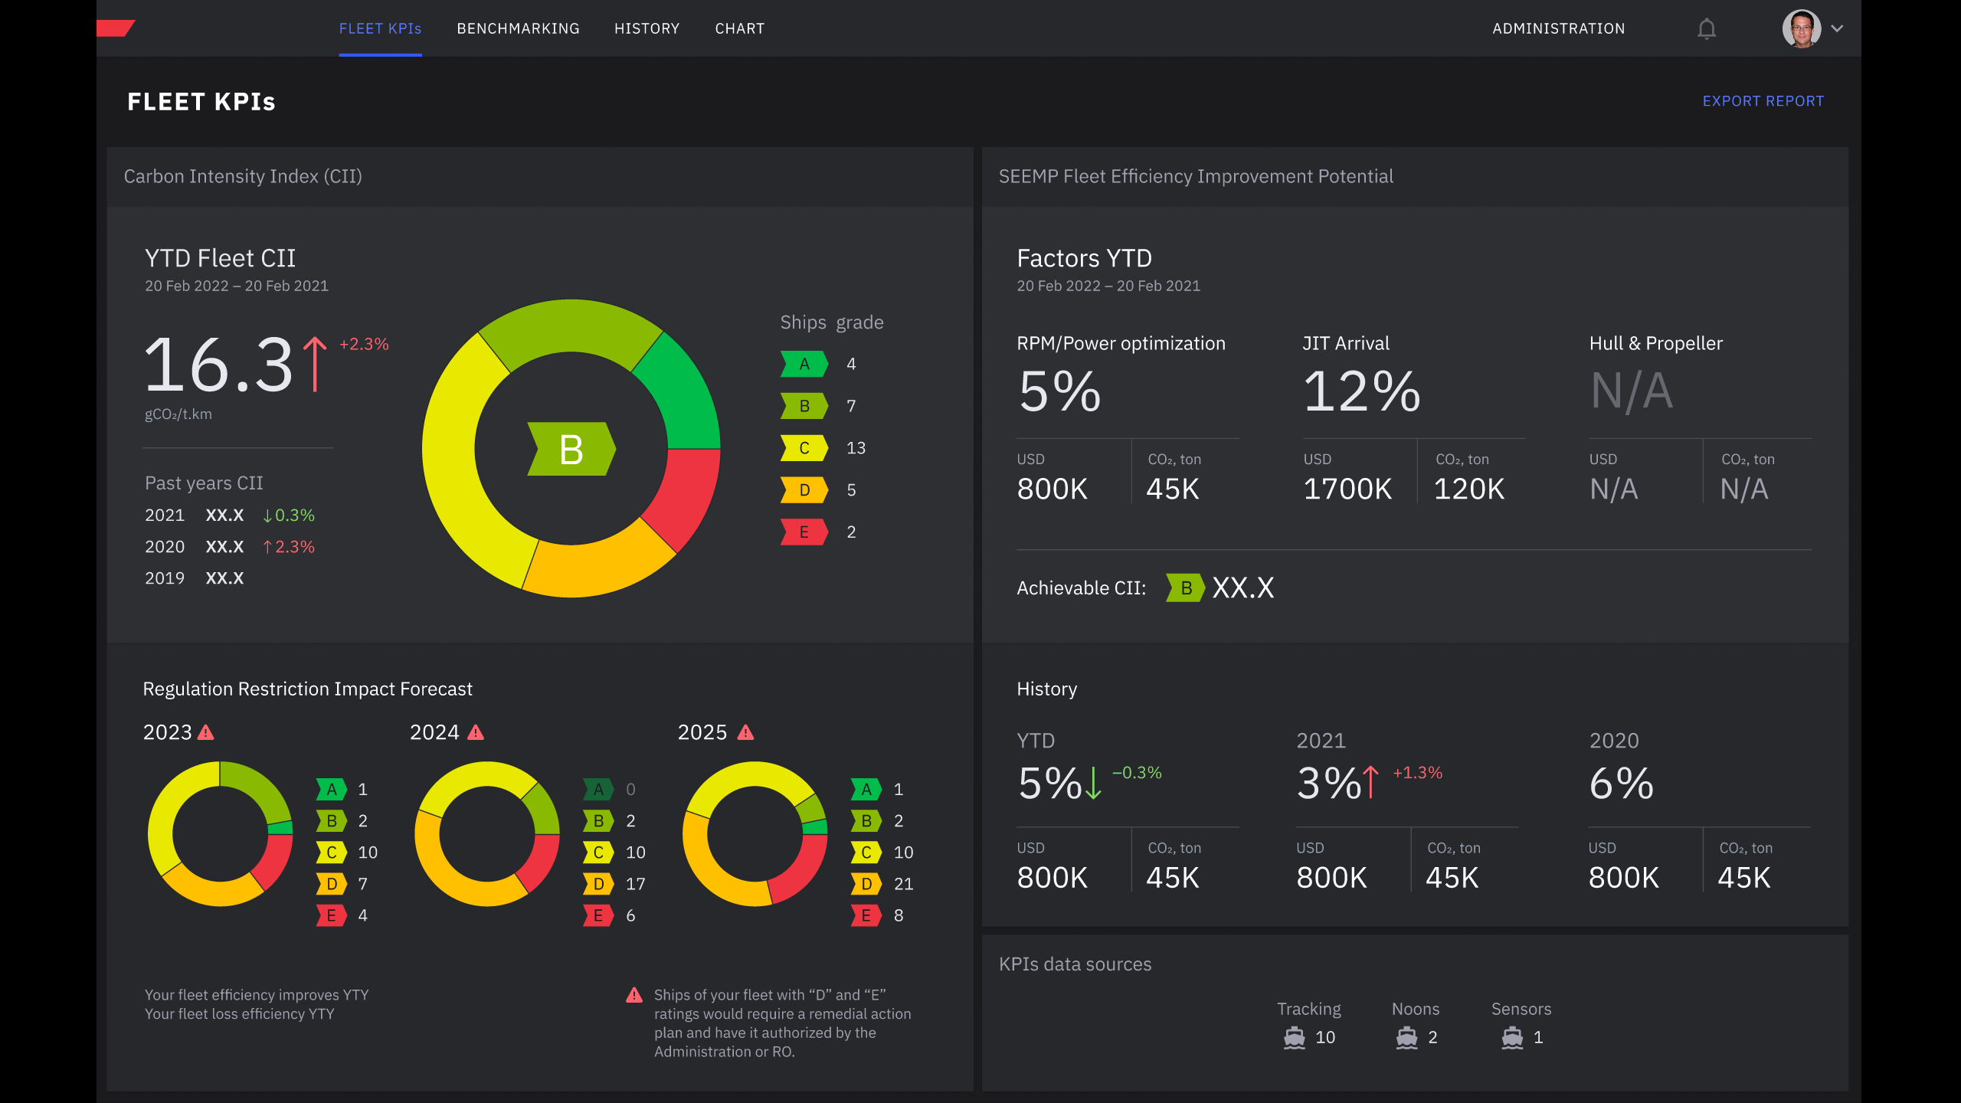Click the Achievable CII B grade badge

coord(1184,588)
